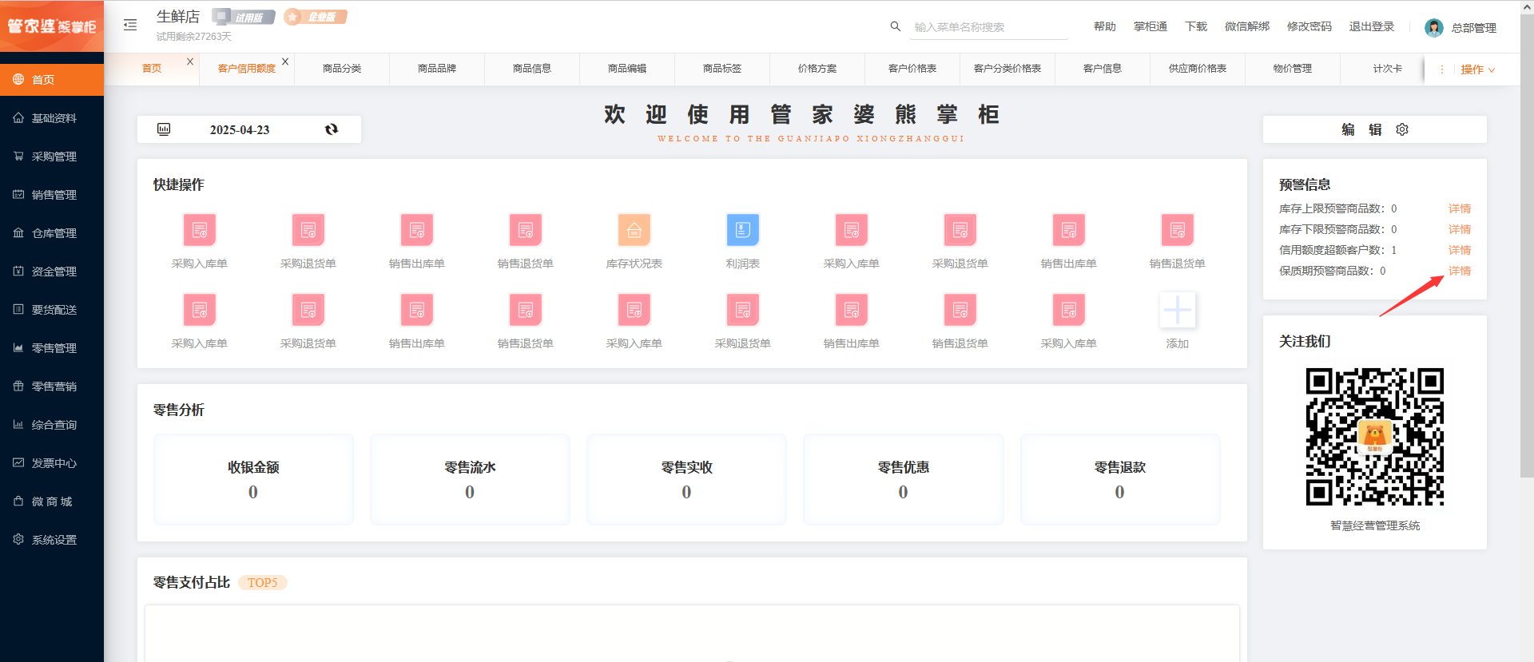Open 发票中心 in the sidebar

click(52, 463)
